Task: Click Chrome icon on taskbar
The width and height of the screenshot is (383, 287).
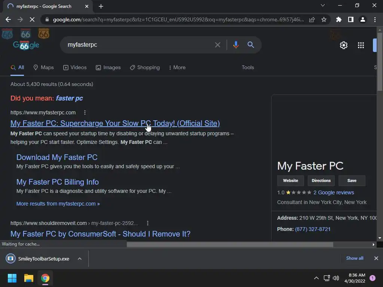Action: [45, 278]
